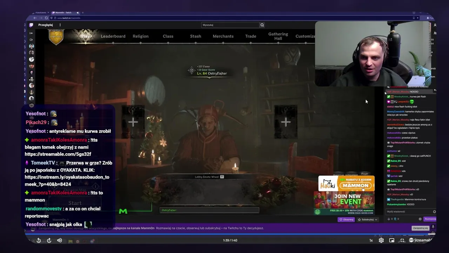Open the Hauki MAMMON ad banner
449x253 pixels.
tap(346, 183)
